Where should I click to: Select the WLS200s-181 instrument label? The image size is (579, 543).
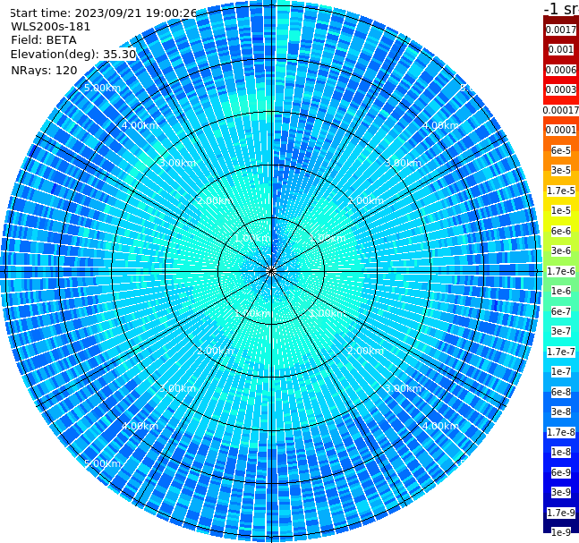(51, 27)
